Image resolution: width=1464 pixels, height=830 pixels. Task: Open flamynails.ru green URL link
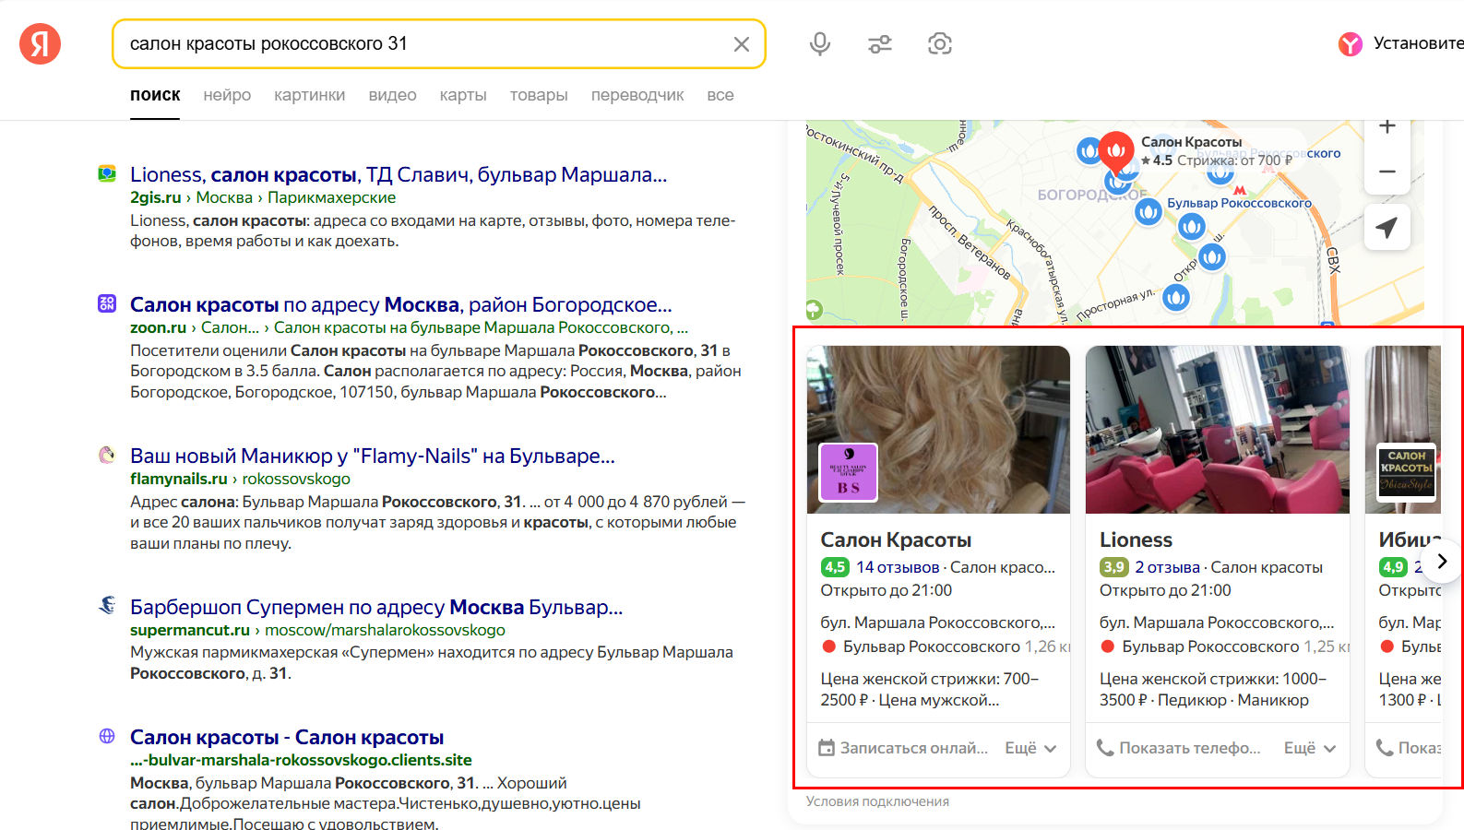click(179, 479)
